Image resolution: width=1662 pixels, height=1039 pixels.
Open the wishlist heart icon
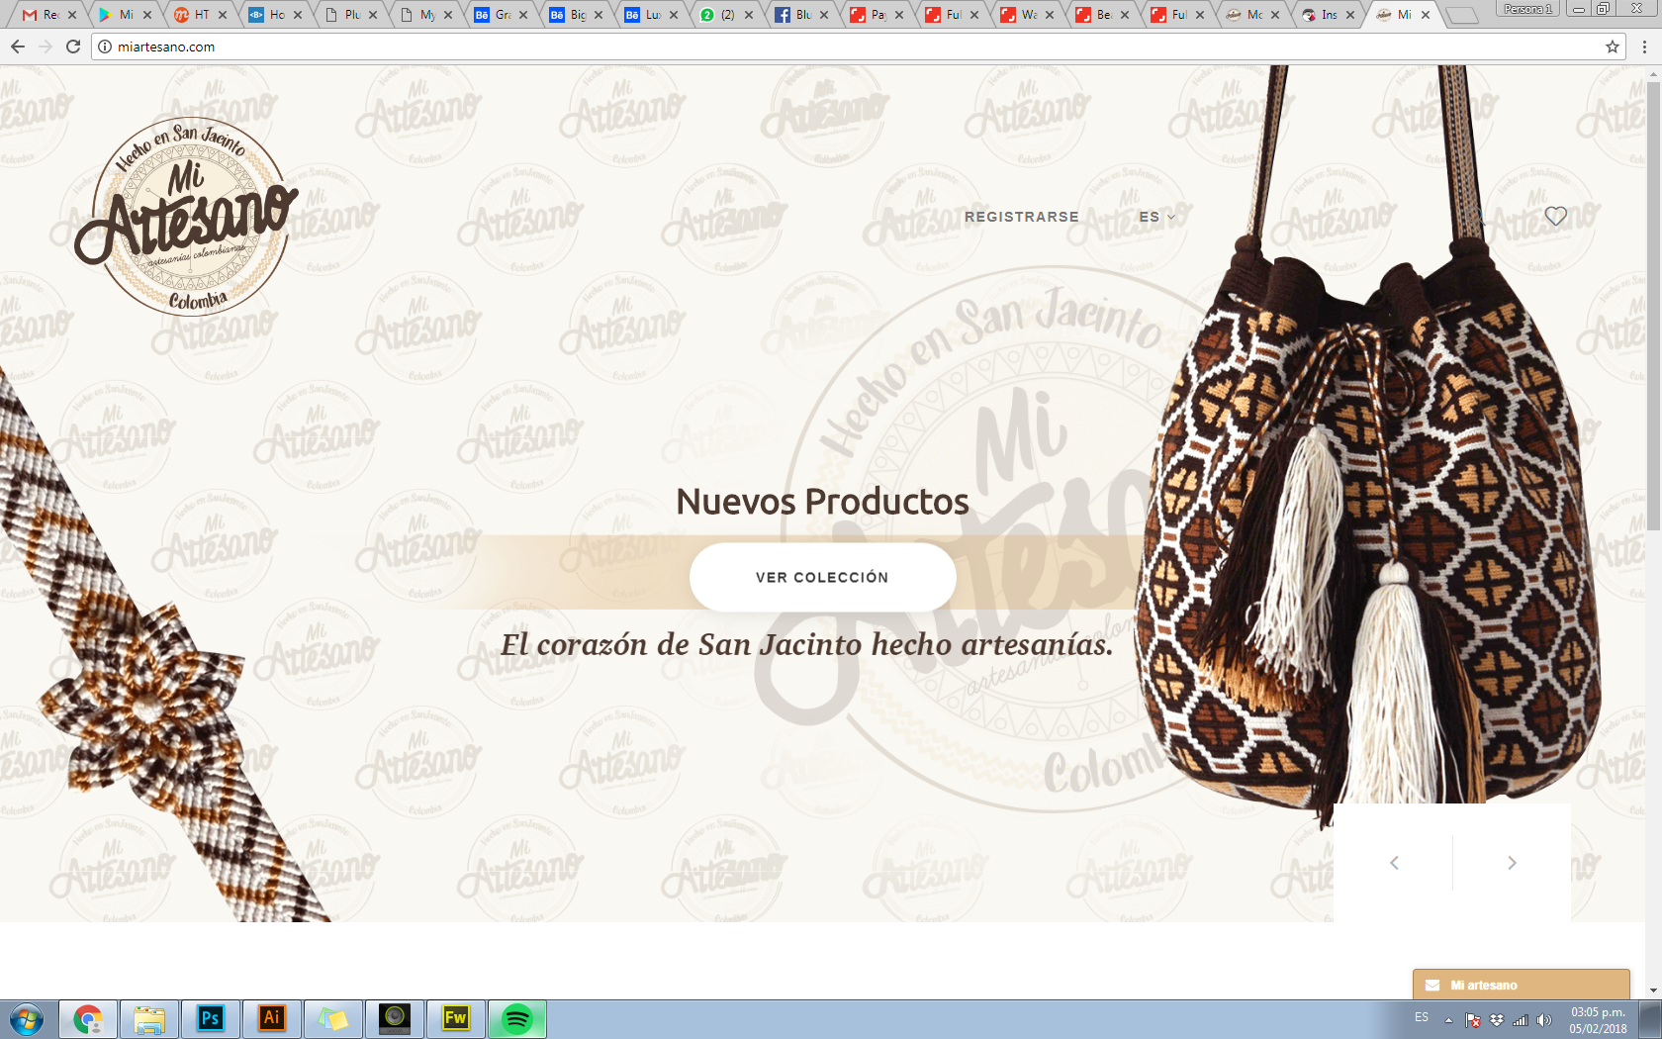pyautogui.click(x=1556, y=216)
